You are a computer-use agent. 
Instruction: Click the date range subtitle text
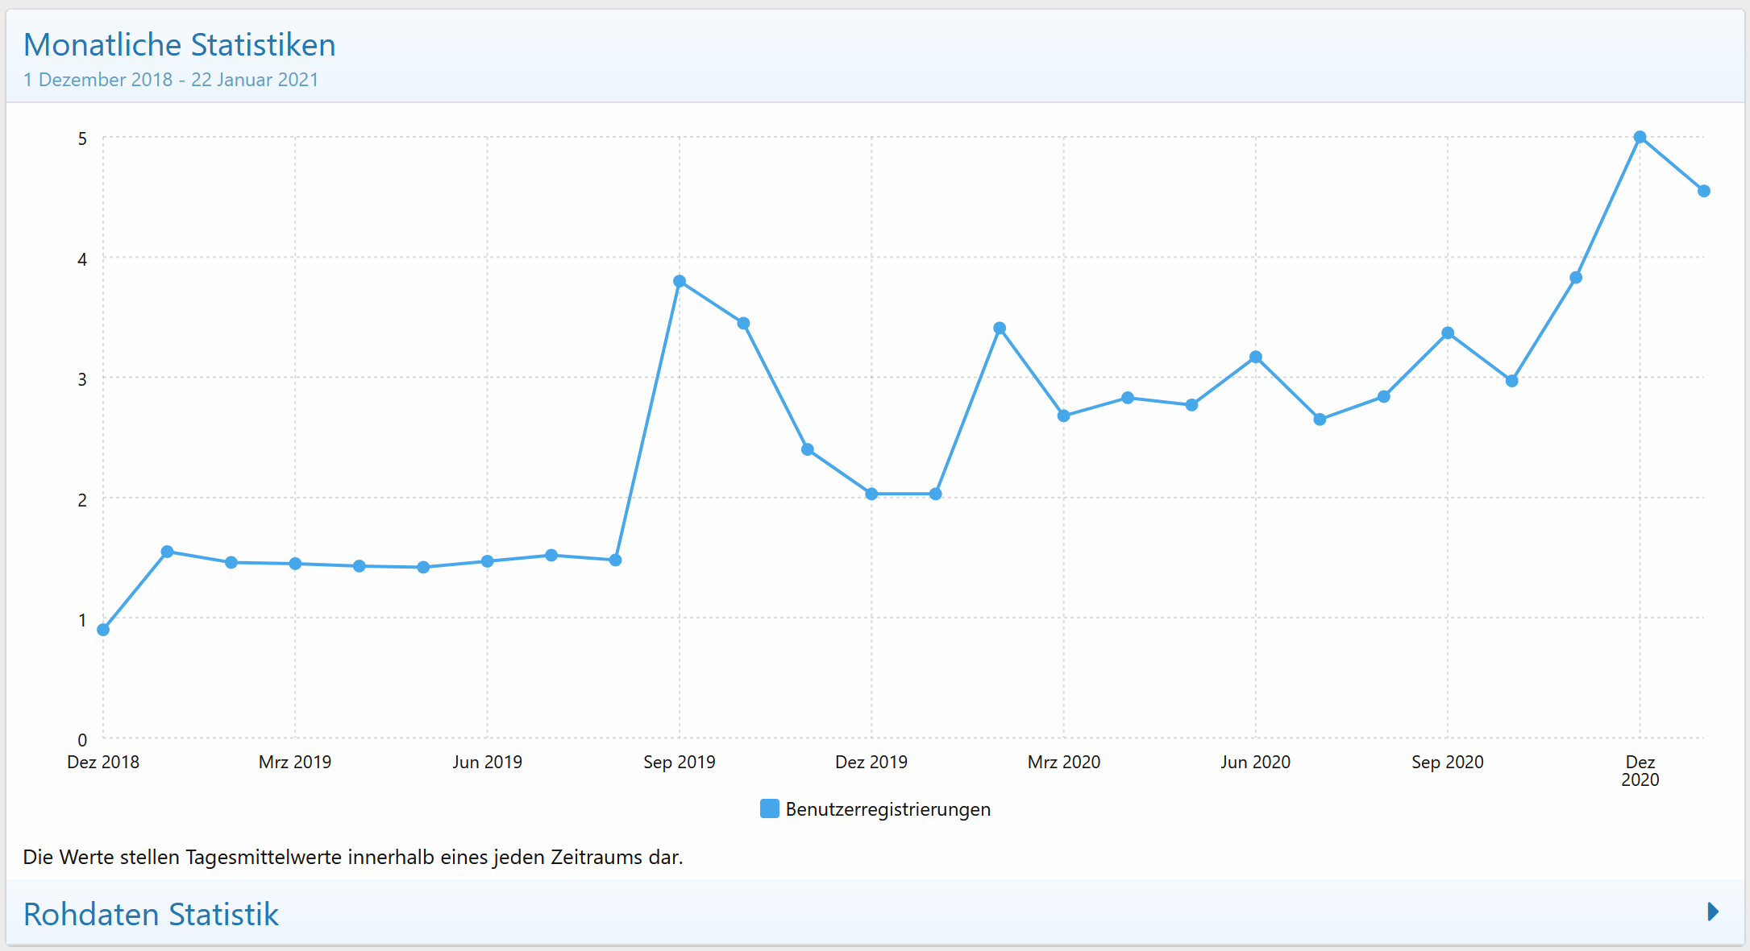[171, 80]
